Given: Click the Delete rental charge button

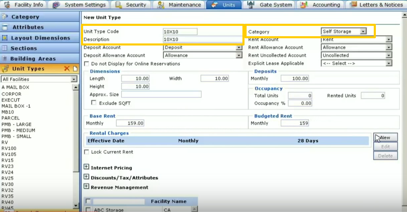Looking at the screenshot, I should click(x=385, y=156).
